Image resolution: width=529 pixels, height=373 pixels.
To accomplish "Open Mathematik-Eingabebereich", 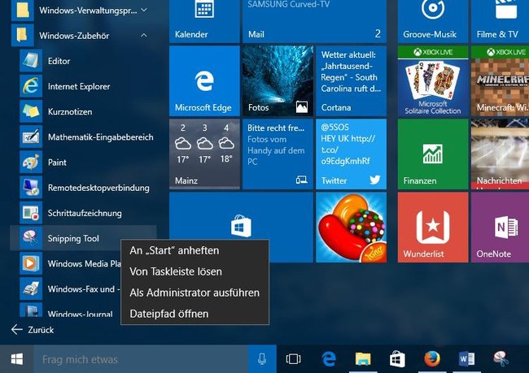I will coord(83,137).
